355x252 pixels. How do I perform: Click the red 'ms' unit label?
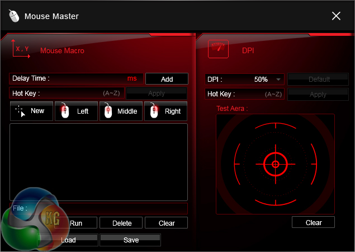click(x=132, y=78)
